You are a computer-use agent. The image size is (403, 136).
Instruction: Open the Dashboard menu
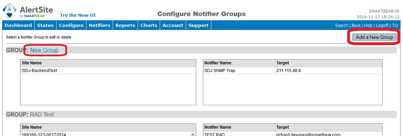coord(18,26)
